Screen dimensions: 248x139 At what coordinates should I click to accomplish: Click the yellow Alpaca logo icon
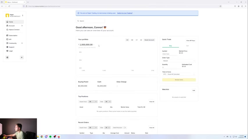(7, 15)
